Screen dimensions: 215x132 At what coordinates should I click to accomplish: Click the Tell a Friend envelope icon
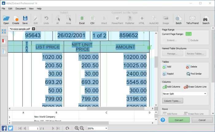[192, 20]
